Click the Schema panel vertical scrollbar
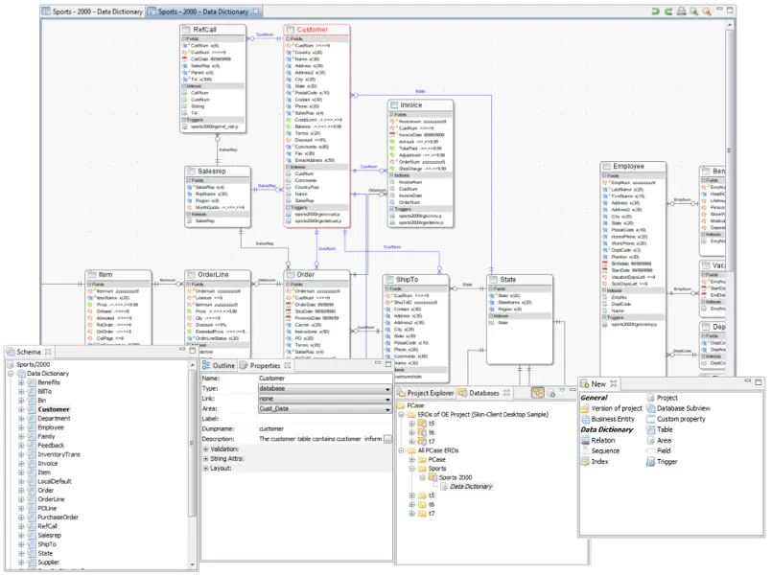Image resolution: width=772 pixels, height=575 pixels. (192, 443)
